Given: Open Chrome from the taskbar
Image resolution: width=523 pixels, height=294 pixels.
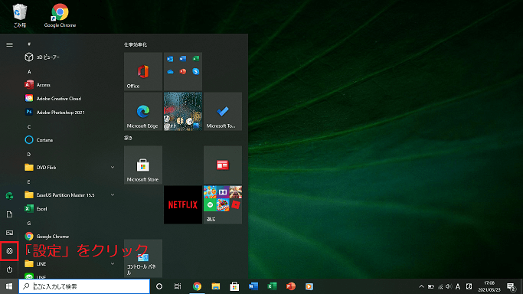Looking at the screenshot, I should pos(197,286).
